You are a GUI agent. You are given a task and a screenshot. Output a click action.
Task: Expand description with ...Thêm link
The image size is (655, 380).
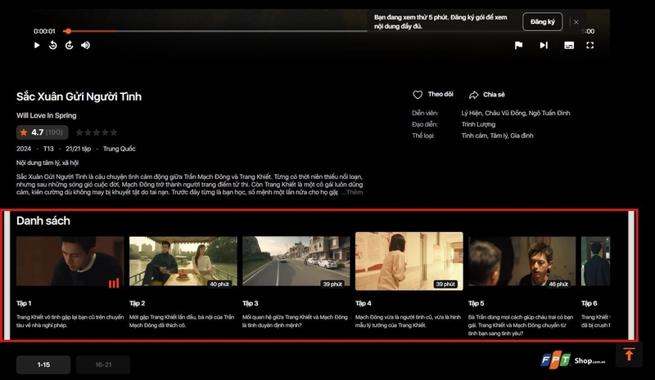pyautogui.click(x=352, y=192)
